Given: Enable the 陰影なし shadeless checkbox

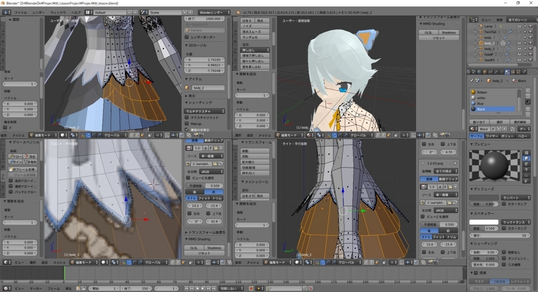Looking at the screenshot, I should pyautogui.click(x=504, y=252).
